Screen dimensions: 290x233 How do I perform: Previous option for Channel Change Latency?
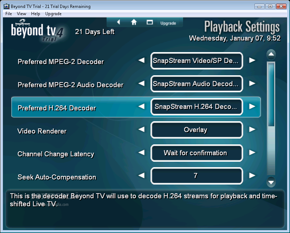(x=141, y=153)
